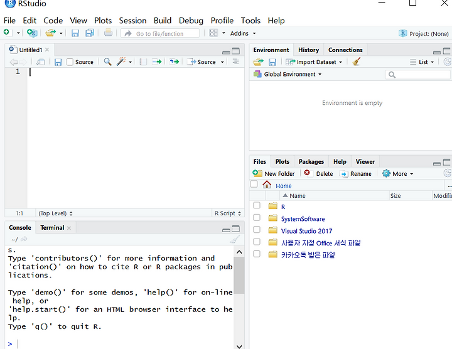This screenshot has width=452, height=349.
Task: Compile report notebook icon in editor
Action: pos(143,62)
